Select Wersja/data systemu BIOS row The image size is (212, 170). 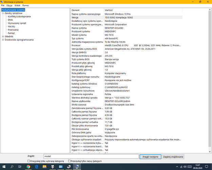click(x=127, y=49)
